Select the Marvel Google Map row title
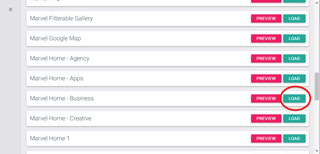The height and width of the screenshot is (154, 320). (x=55, y=39)
